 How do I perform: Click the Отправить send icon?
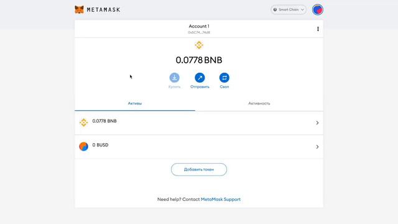(x=200, y=78)
